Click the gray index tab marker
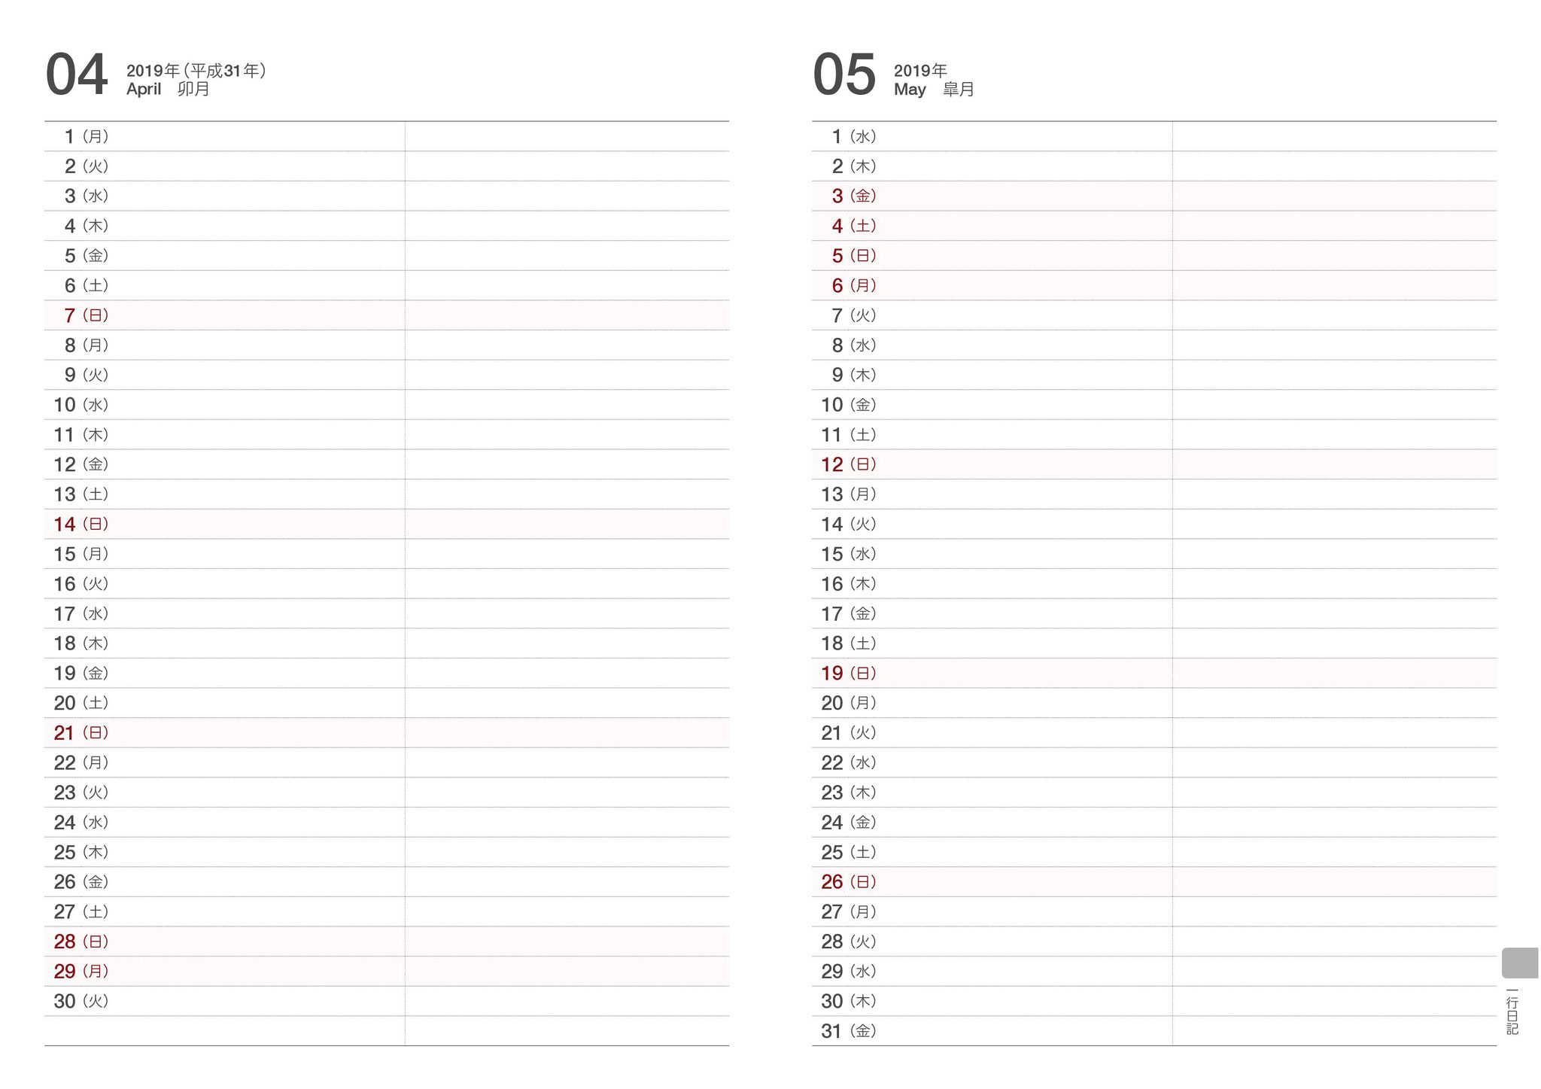The height and width of the screenshot is (1089, 1541). click(x=1519, y=963)
